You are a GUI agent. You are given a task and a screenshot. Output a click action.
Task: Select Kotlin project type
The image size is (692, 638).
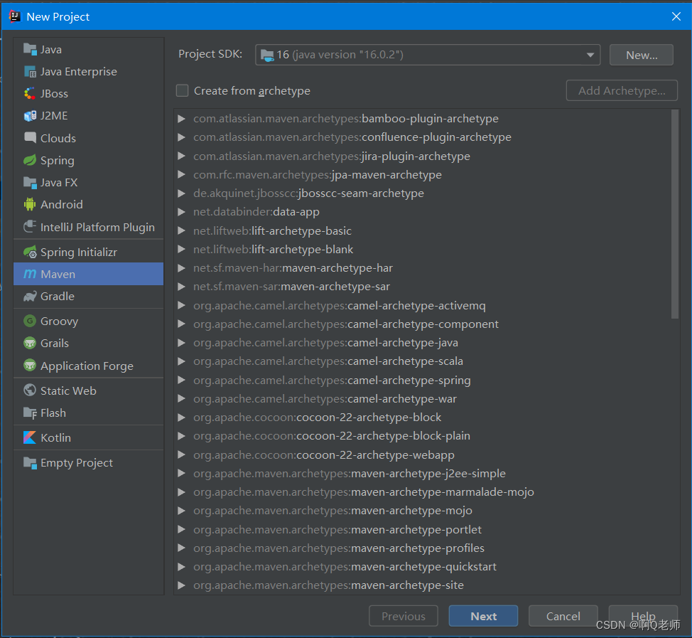tap(88, 437)
